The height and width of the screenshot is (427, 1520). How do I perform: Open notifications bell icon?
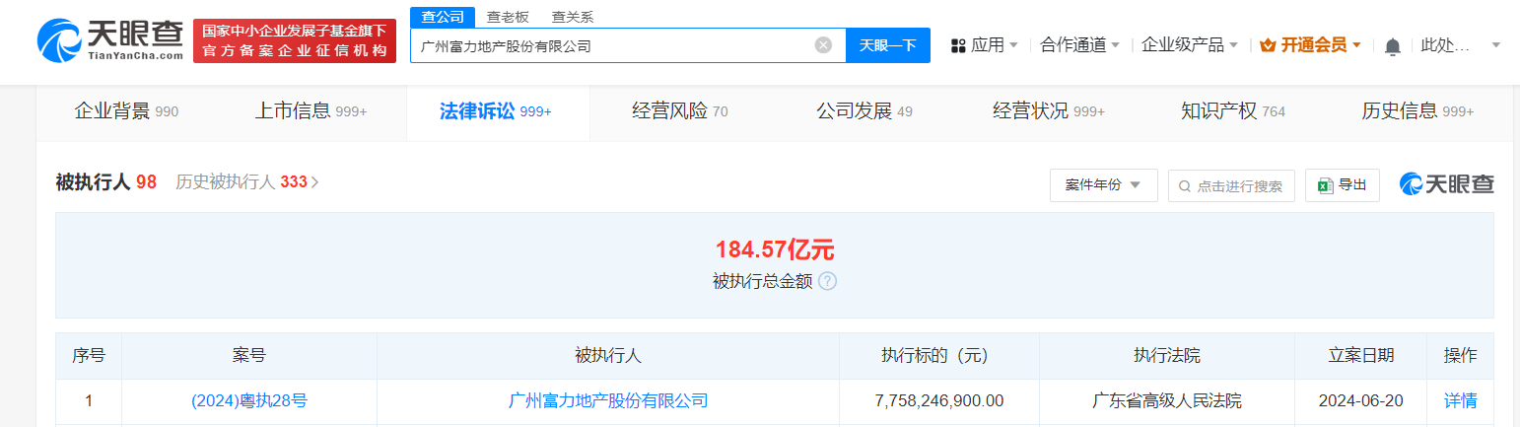point(1392,46)
